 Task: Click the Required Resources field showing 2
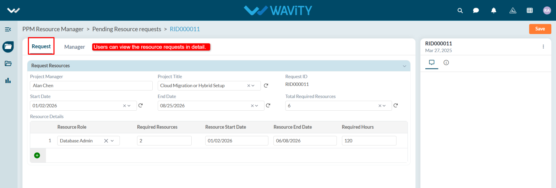pos(164,141)
